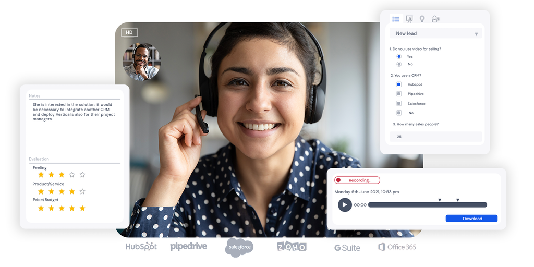The image size is (534, 267).
Task: Play the recorded call
Action: (345, 205)
